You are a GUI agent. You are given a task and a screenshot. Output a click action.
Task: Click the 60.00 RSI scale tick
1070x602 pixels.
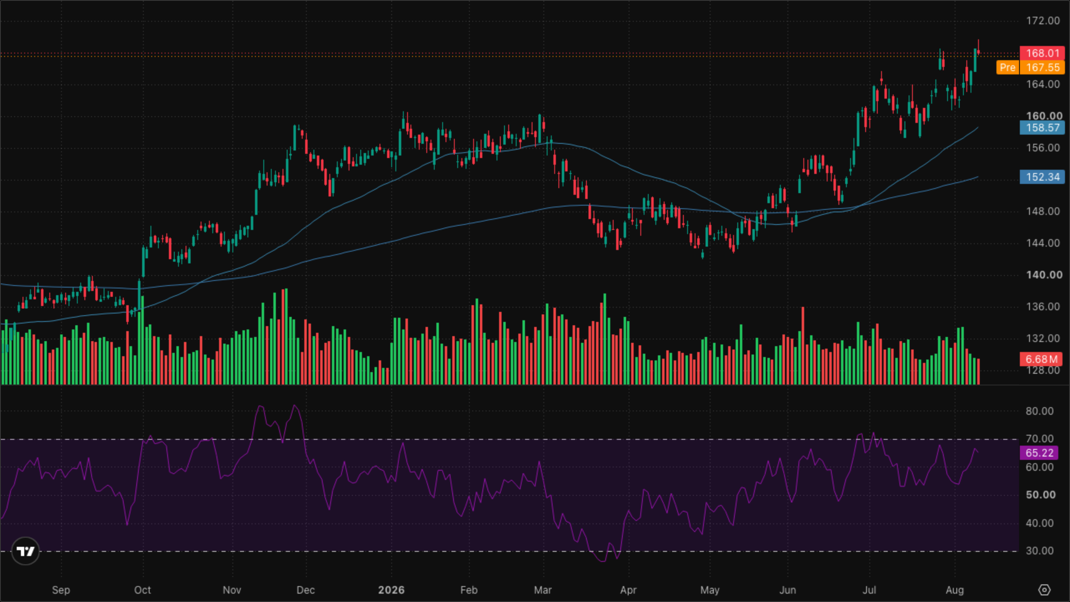tap(1039, 467)
